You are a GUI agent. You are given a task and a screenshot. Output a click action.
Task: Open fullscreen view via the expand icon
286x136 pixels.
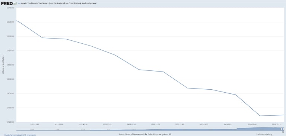(x=283, y=132)
